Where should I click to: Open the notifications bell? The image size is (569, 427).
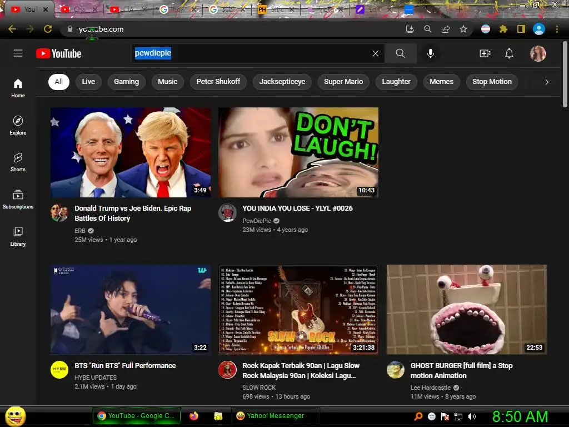click(x=509, y=53)
